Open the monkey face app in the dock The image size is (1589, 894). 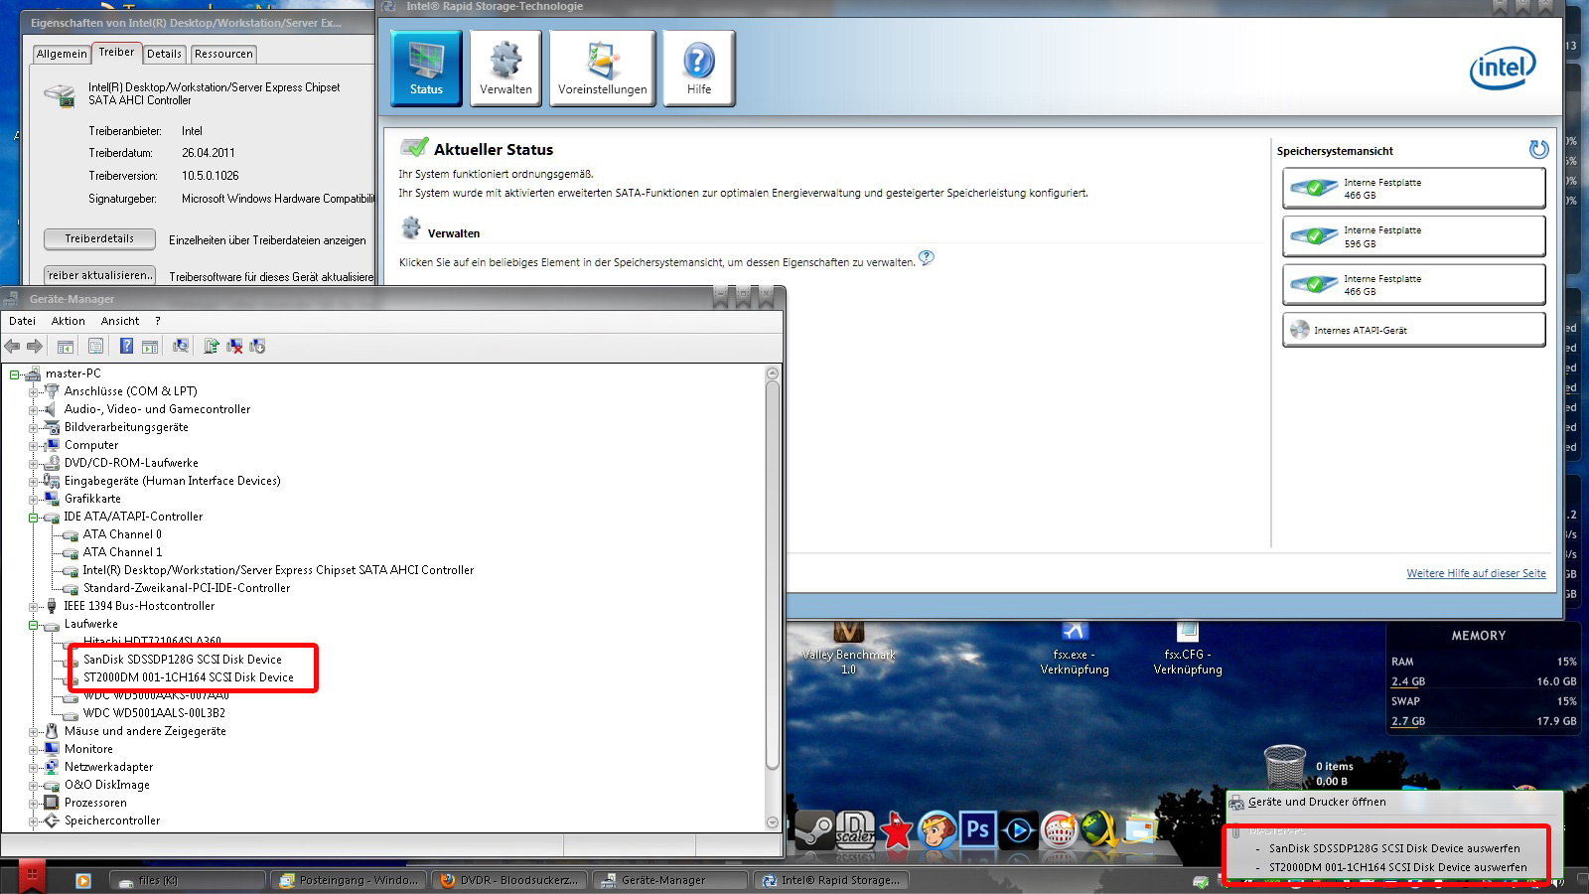(x=937, y=829)
